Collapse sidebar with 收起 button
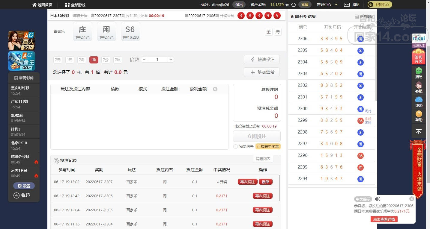Image resolution: width=430 pixels, height=229 pixels. tap(22, 195)
